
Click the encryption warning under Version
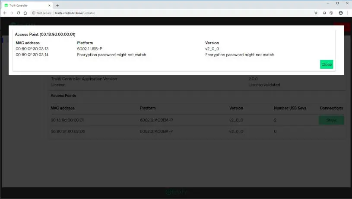click(x=240, y=55)
